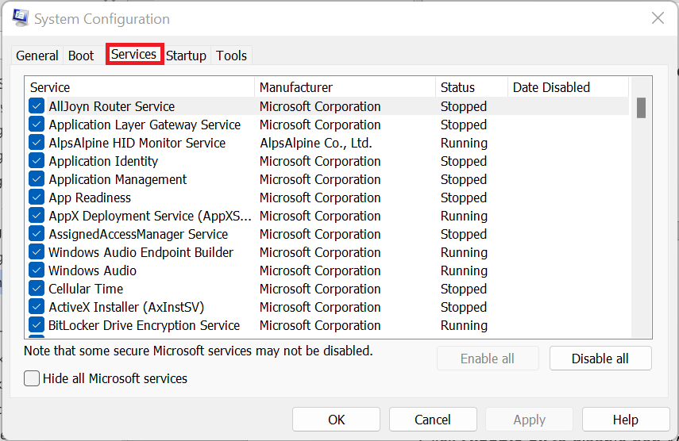This screenshot has width=679, height=441.
Task: Select AlpsAlpine Co., Ltd. manufacturer cell
Action: (x=316, y=143)
